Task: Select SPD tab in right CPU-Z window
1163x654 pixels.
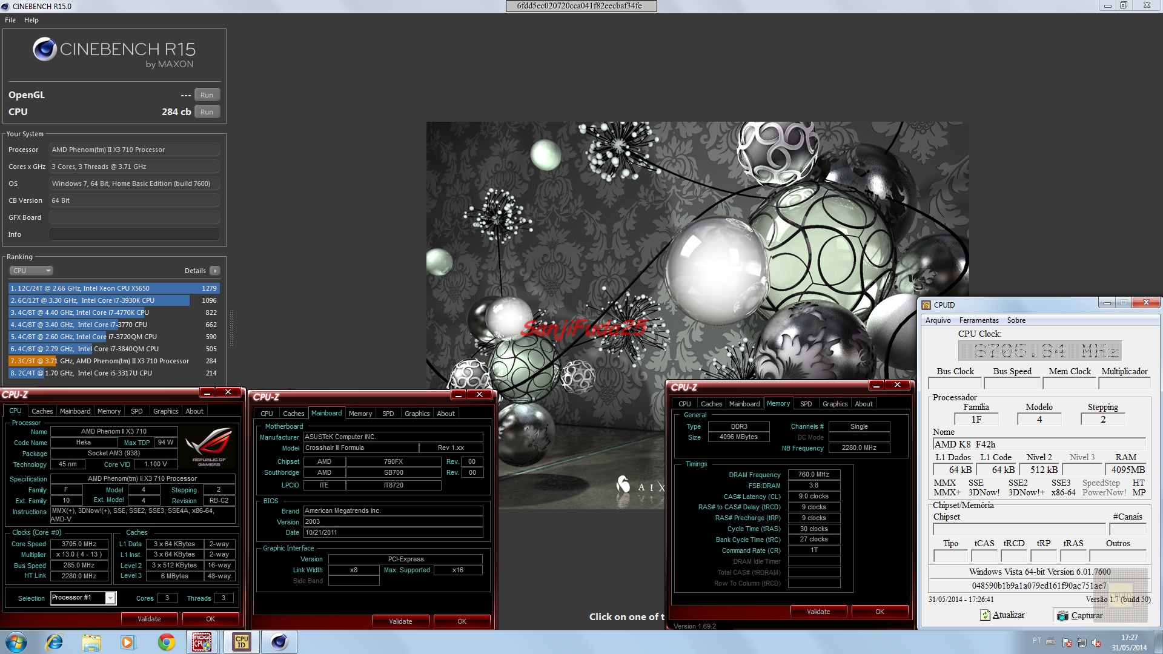Action: (806, 404)
